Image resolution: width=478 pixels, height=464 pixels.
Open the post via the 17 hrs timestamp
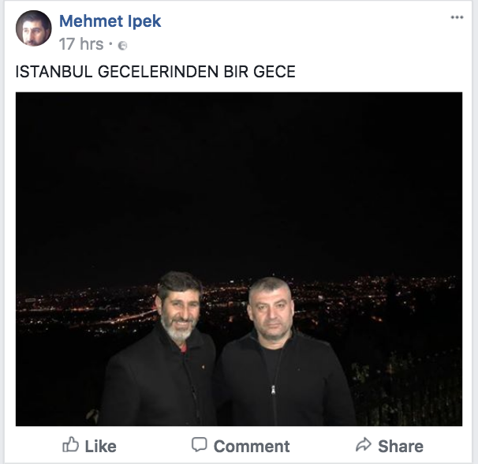(81, 44)
